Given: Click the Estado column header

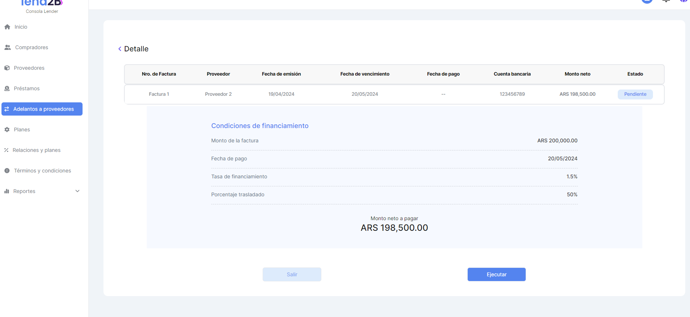Looking at the screenshot, I should (635, 74).
